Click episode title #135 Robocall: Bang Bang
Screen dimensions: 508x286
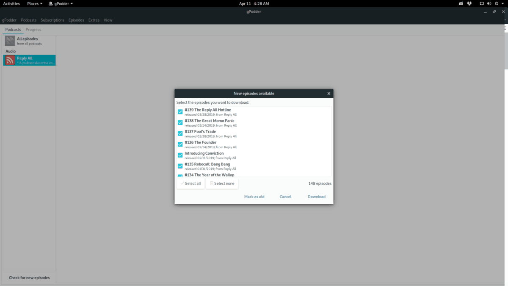(x=207, y=164)
